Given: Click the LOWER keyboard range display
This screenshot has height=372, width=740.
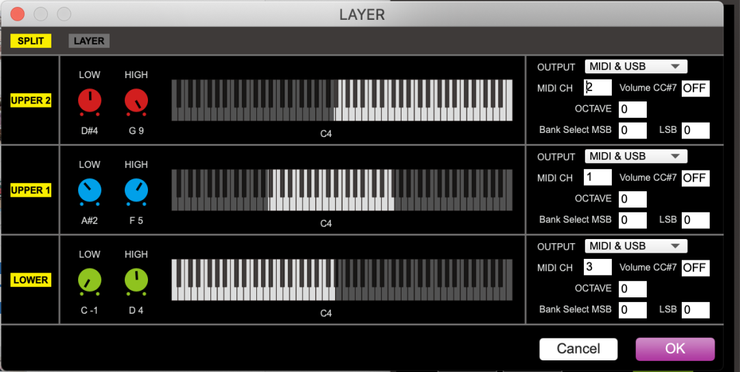Looking at the screenshot, I should [x=342, y=280].
